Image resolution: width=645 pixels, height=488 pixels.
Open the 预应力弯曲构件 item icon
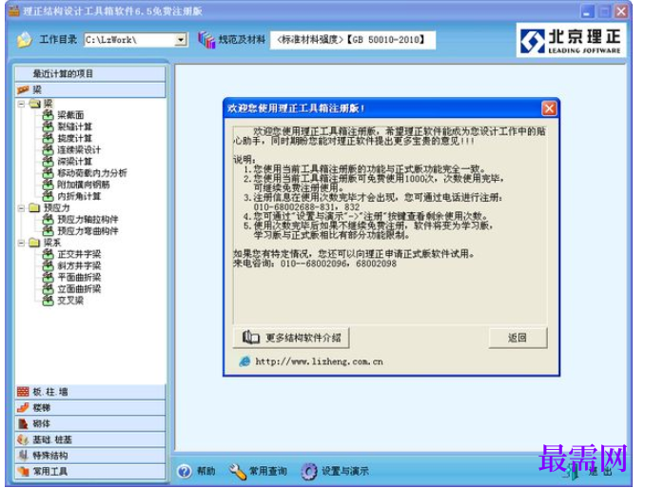pyautogui.click(x=49, y=230)
